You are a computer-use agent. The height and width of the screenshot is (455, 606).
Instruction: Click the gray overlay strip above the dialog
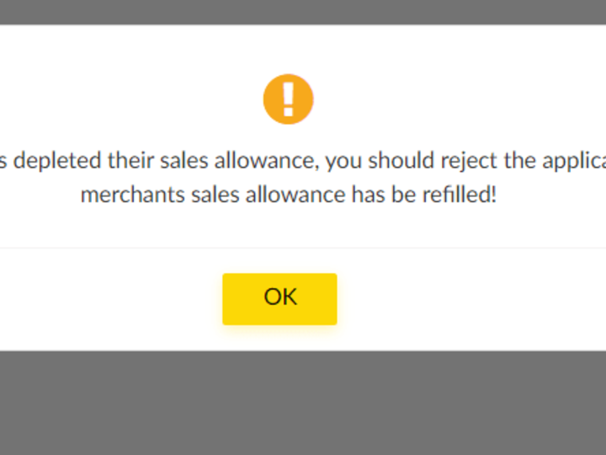point(303,12)
